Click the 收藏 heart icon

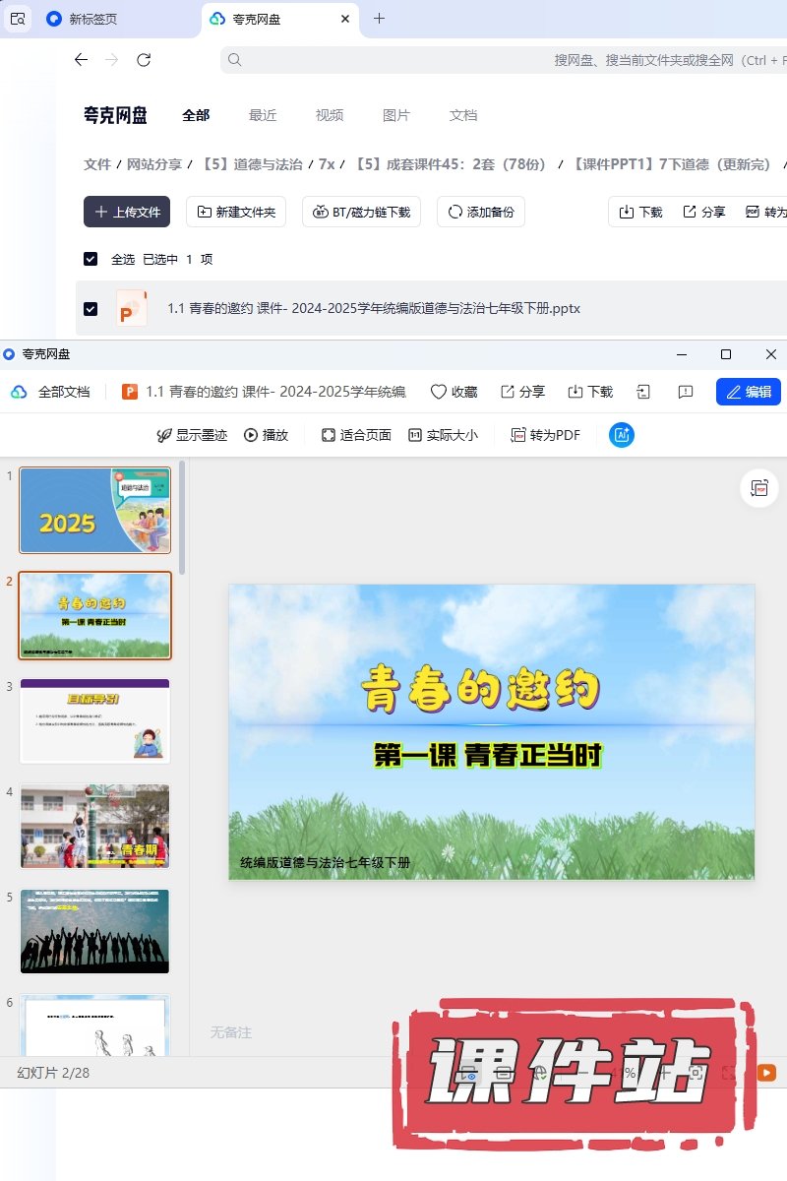pos(439,392)
